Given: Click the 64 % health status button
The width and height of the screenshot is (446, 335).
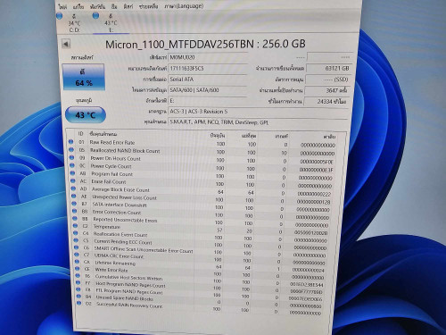Looking at the screenshot, I should (84, 77).
